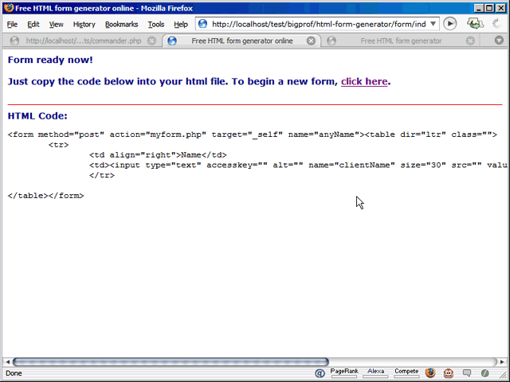Open the list all tabs dropdown
The height and width of the screenshot is (382, 510).
[x=499, y=41]
